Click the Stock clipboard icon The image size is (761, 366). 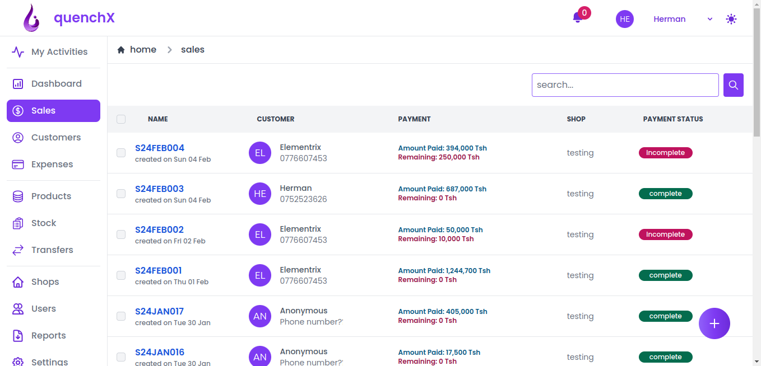coord(18,223)
